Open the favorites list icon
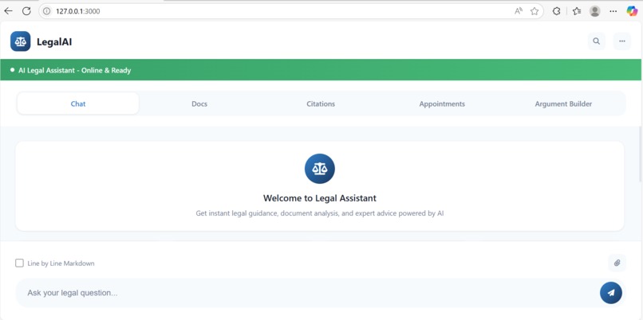The height and width of the screenshot is (320, 643). pyautogui.click(x=577, y=11)
